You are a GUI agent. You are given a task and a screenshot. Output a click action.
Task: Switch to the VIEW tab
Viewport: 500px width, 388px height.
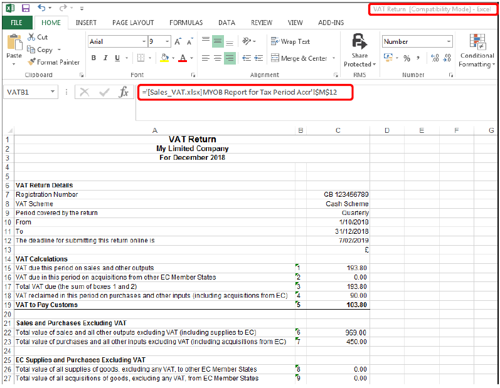tap(295, 23)
